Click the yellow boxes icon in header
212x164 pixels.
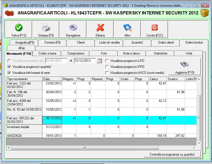204,13
